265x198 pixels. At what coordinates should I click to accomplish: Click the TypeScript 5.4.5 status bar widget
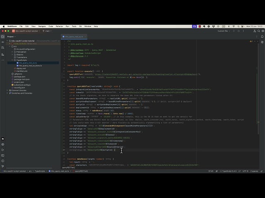[228, 171]
